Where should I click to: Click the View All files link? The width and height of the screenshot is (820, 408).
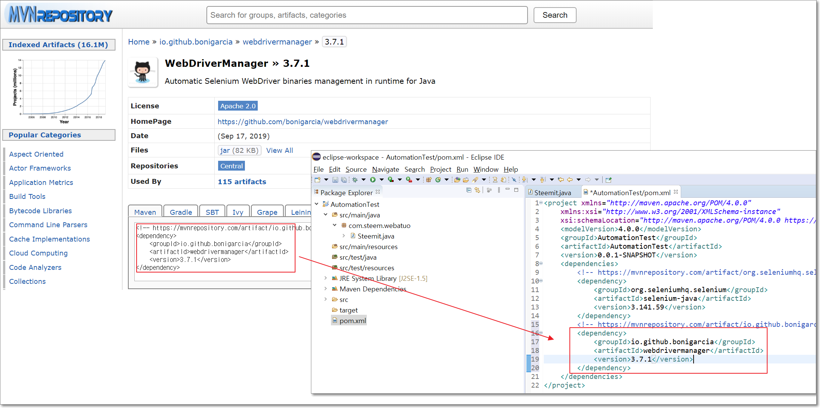coord(279,150)
